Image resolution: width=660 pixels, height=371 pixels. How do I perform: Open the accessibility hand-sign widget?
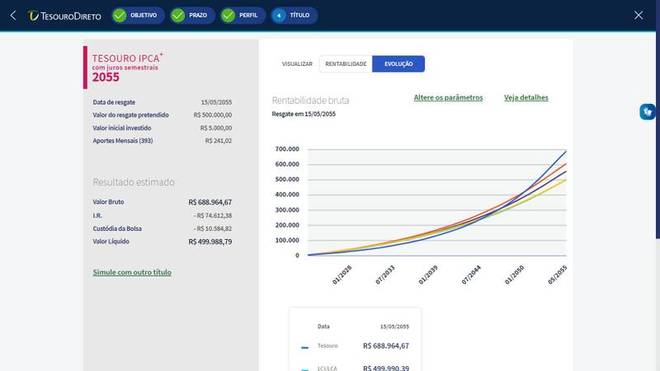click(648, 112)
